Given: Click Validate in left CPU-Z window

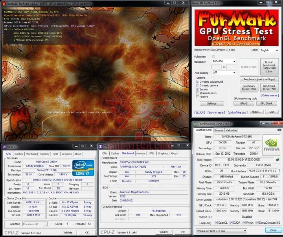Looking at the screenshot, I should point(68,233).
